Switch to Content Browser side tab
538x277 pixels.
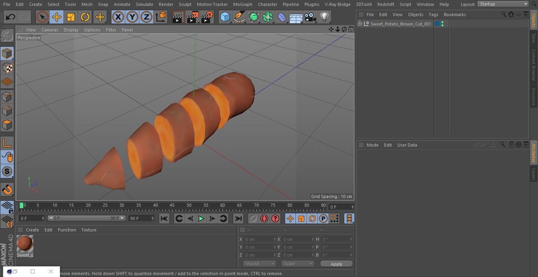point(534,65)
